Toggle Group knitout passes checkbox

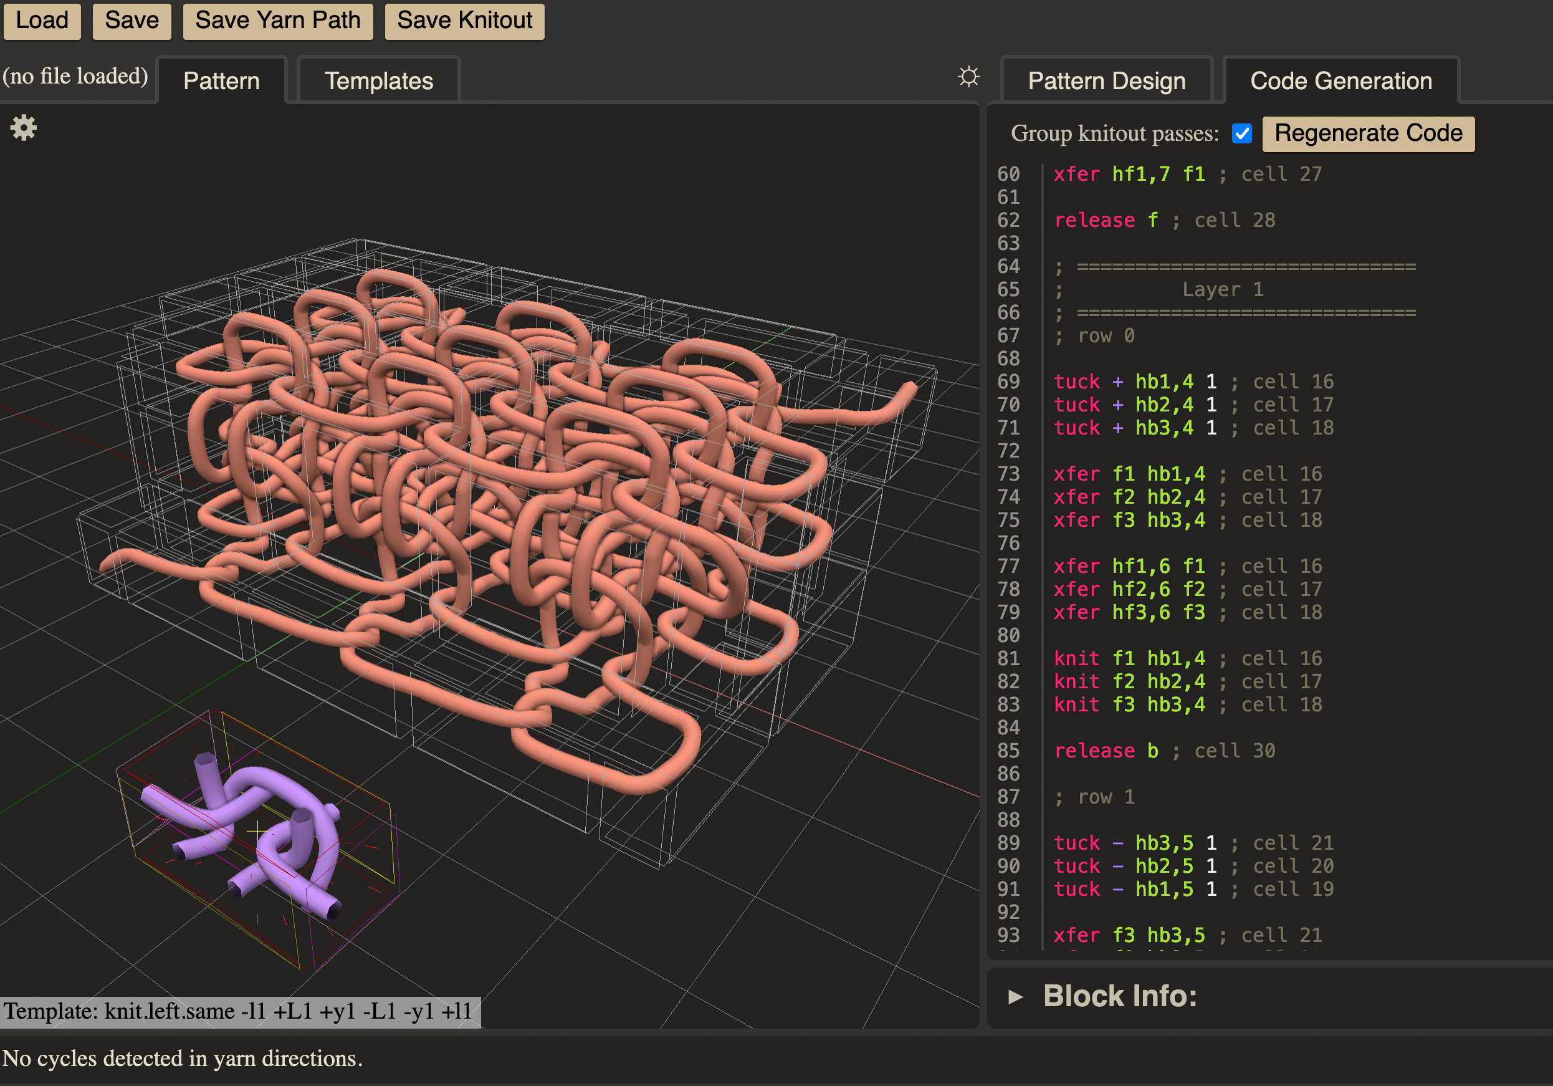click(1241, 133)
